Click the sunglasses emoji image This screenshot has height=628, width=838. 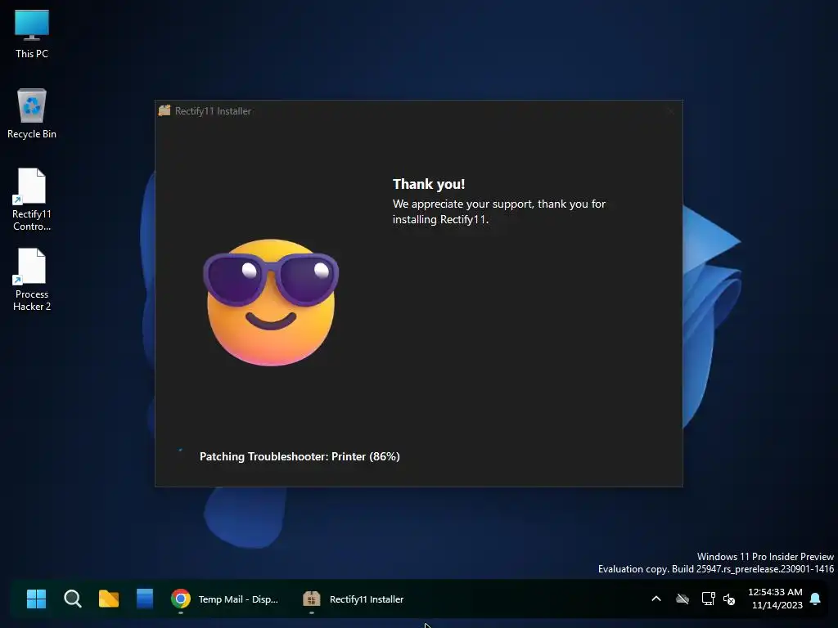point(271,303)
